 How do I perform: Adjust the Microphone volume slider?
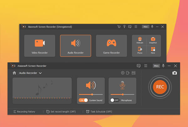click(123, 94)
